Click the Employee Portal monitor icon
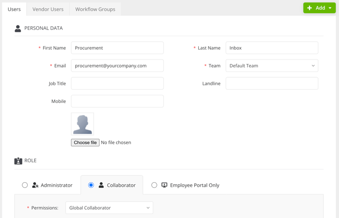Screen dimensions: 339x218 [164, 185]
